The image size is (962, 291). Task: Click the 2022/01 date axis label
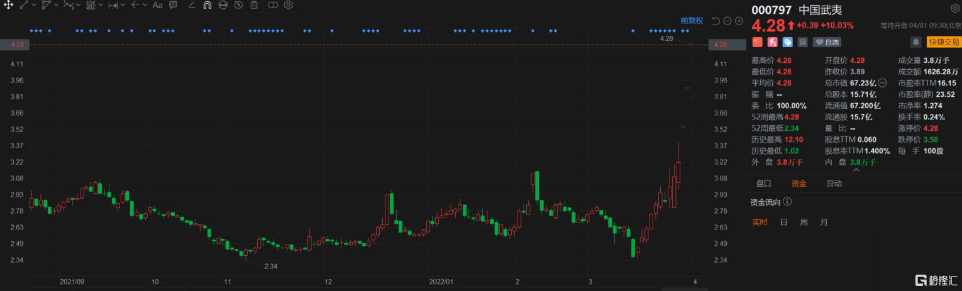[442, 282]
